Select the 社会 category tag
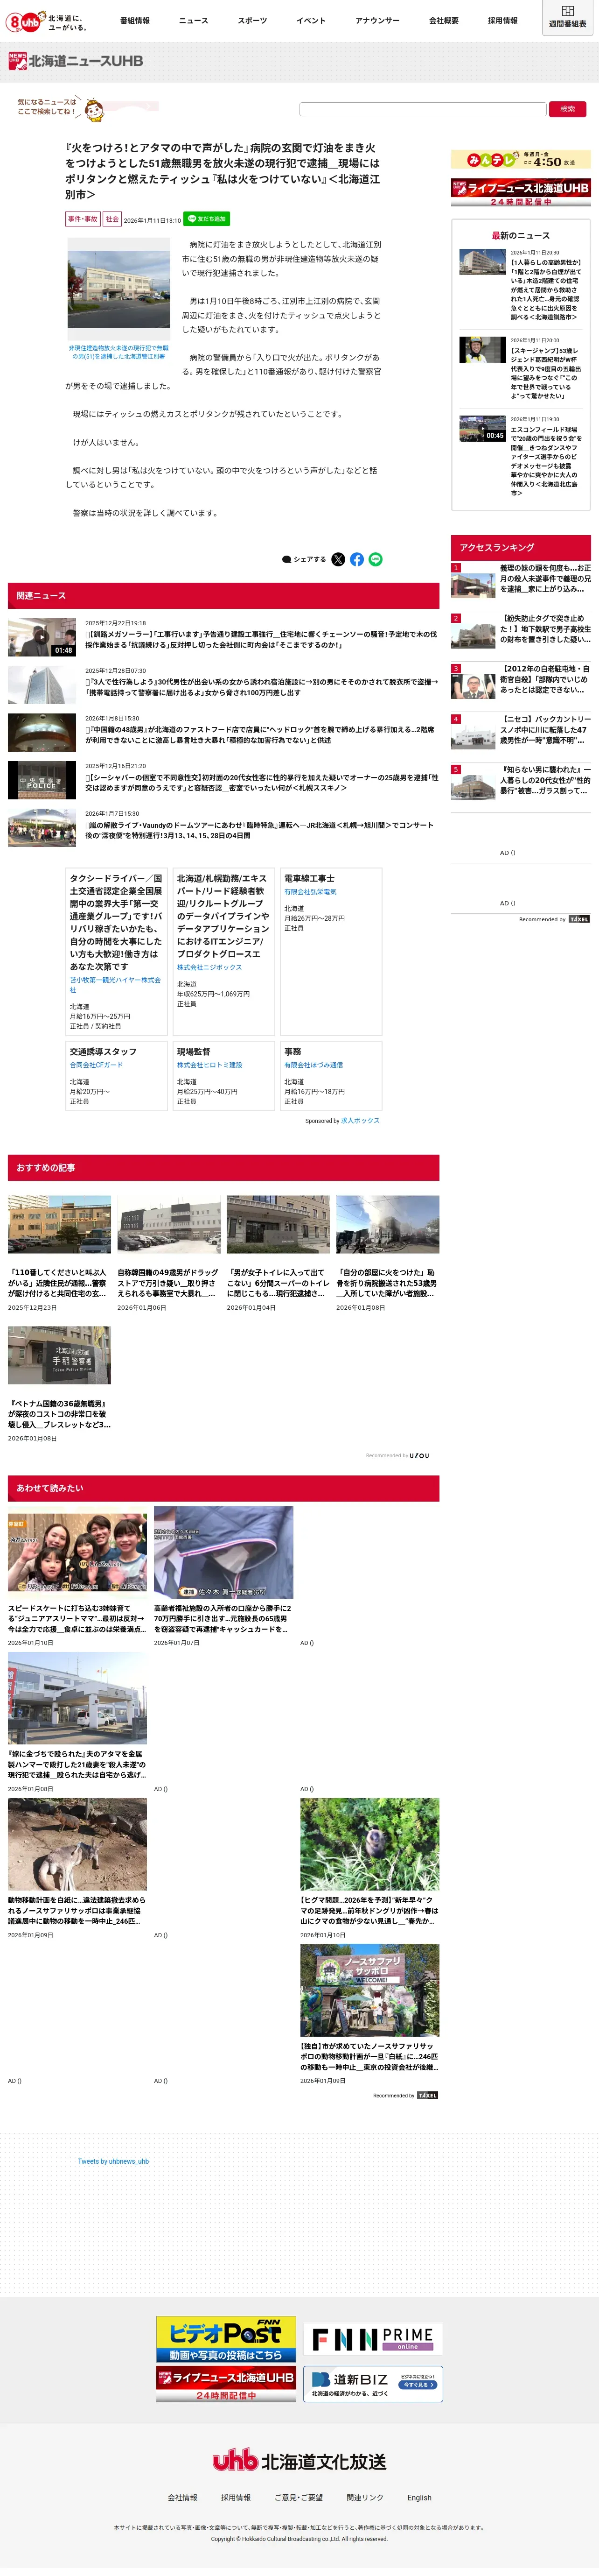The image size is (599, 2576). 112,219
